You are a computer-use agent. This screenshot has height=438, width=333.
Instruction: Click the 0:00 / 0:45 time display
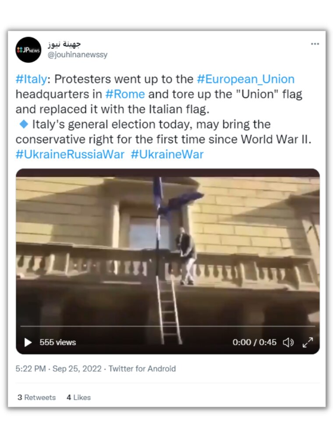click(x=255, y=343)
